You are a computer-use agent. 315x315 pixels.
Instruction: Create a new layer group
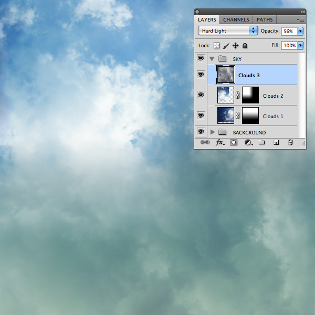(261, 142)
